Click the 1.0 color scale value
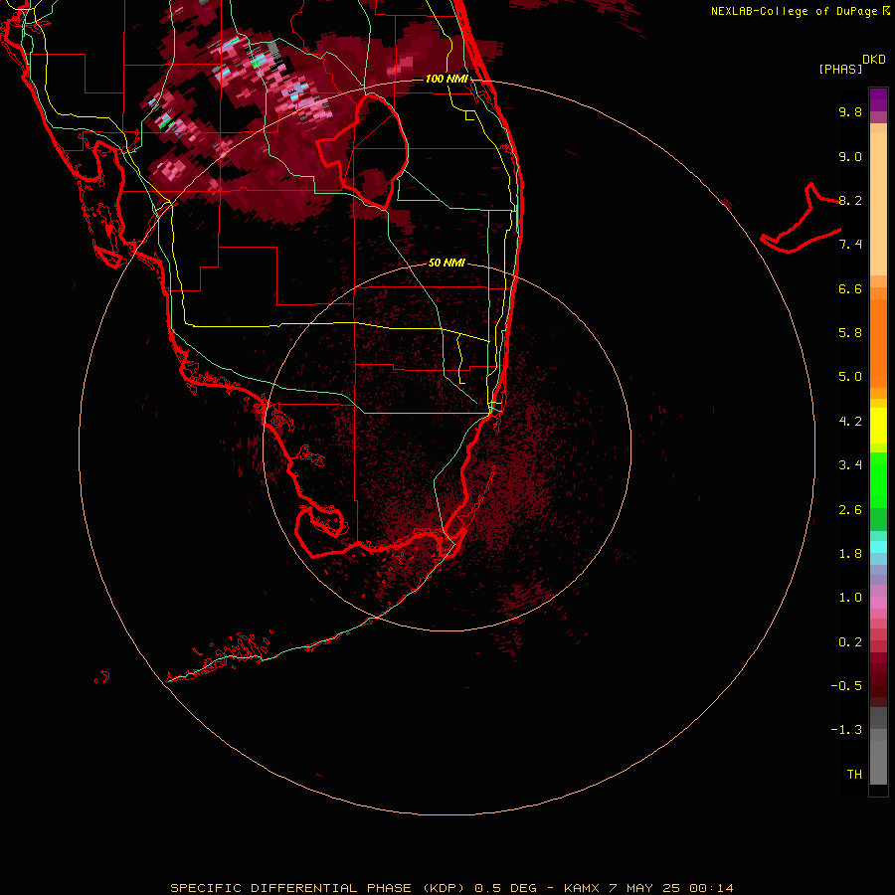The image size is (895, 895). click(850, 598)
